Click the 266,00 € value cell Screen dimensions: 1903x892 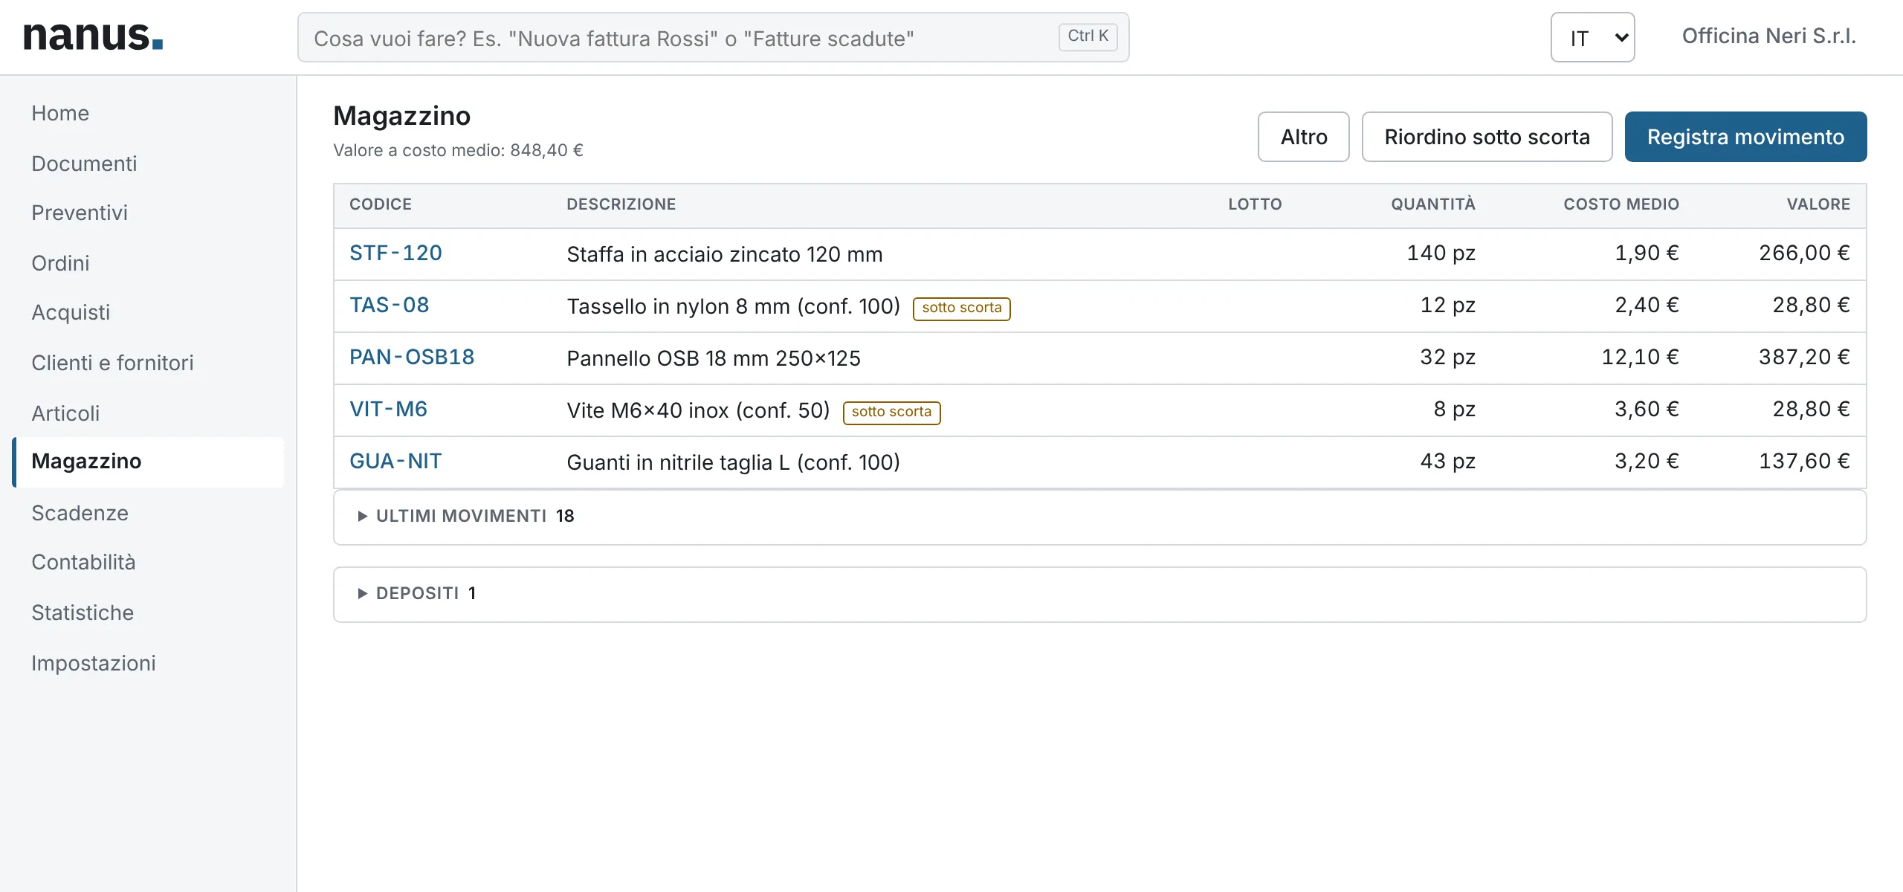tap(1804, 253)
